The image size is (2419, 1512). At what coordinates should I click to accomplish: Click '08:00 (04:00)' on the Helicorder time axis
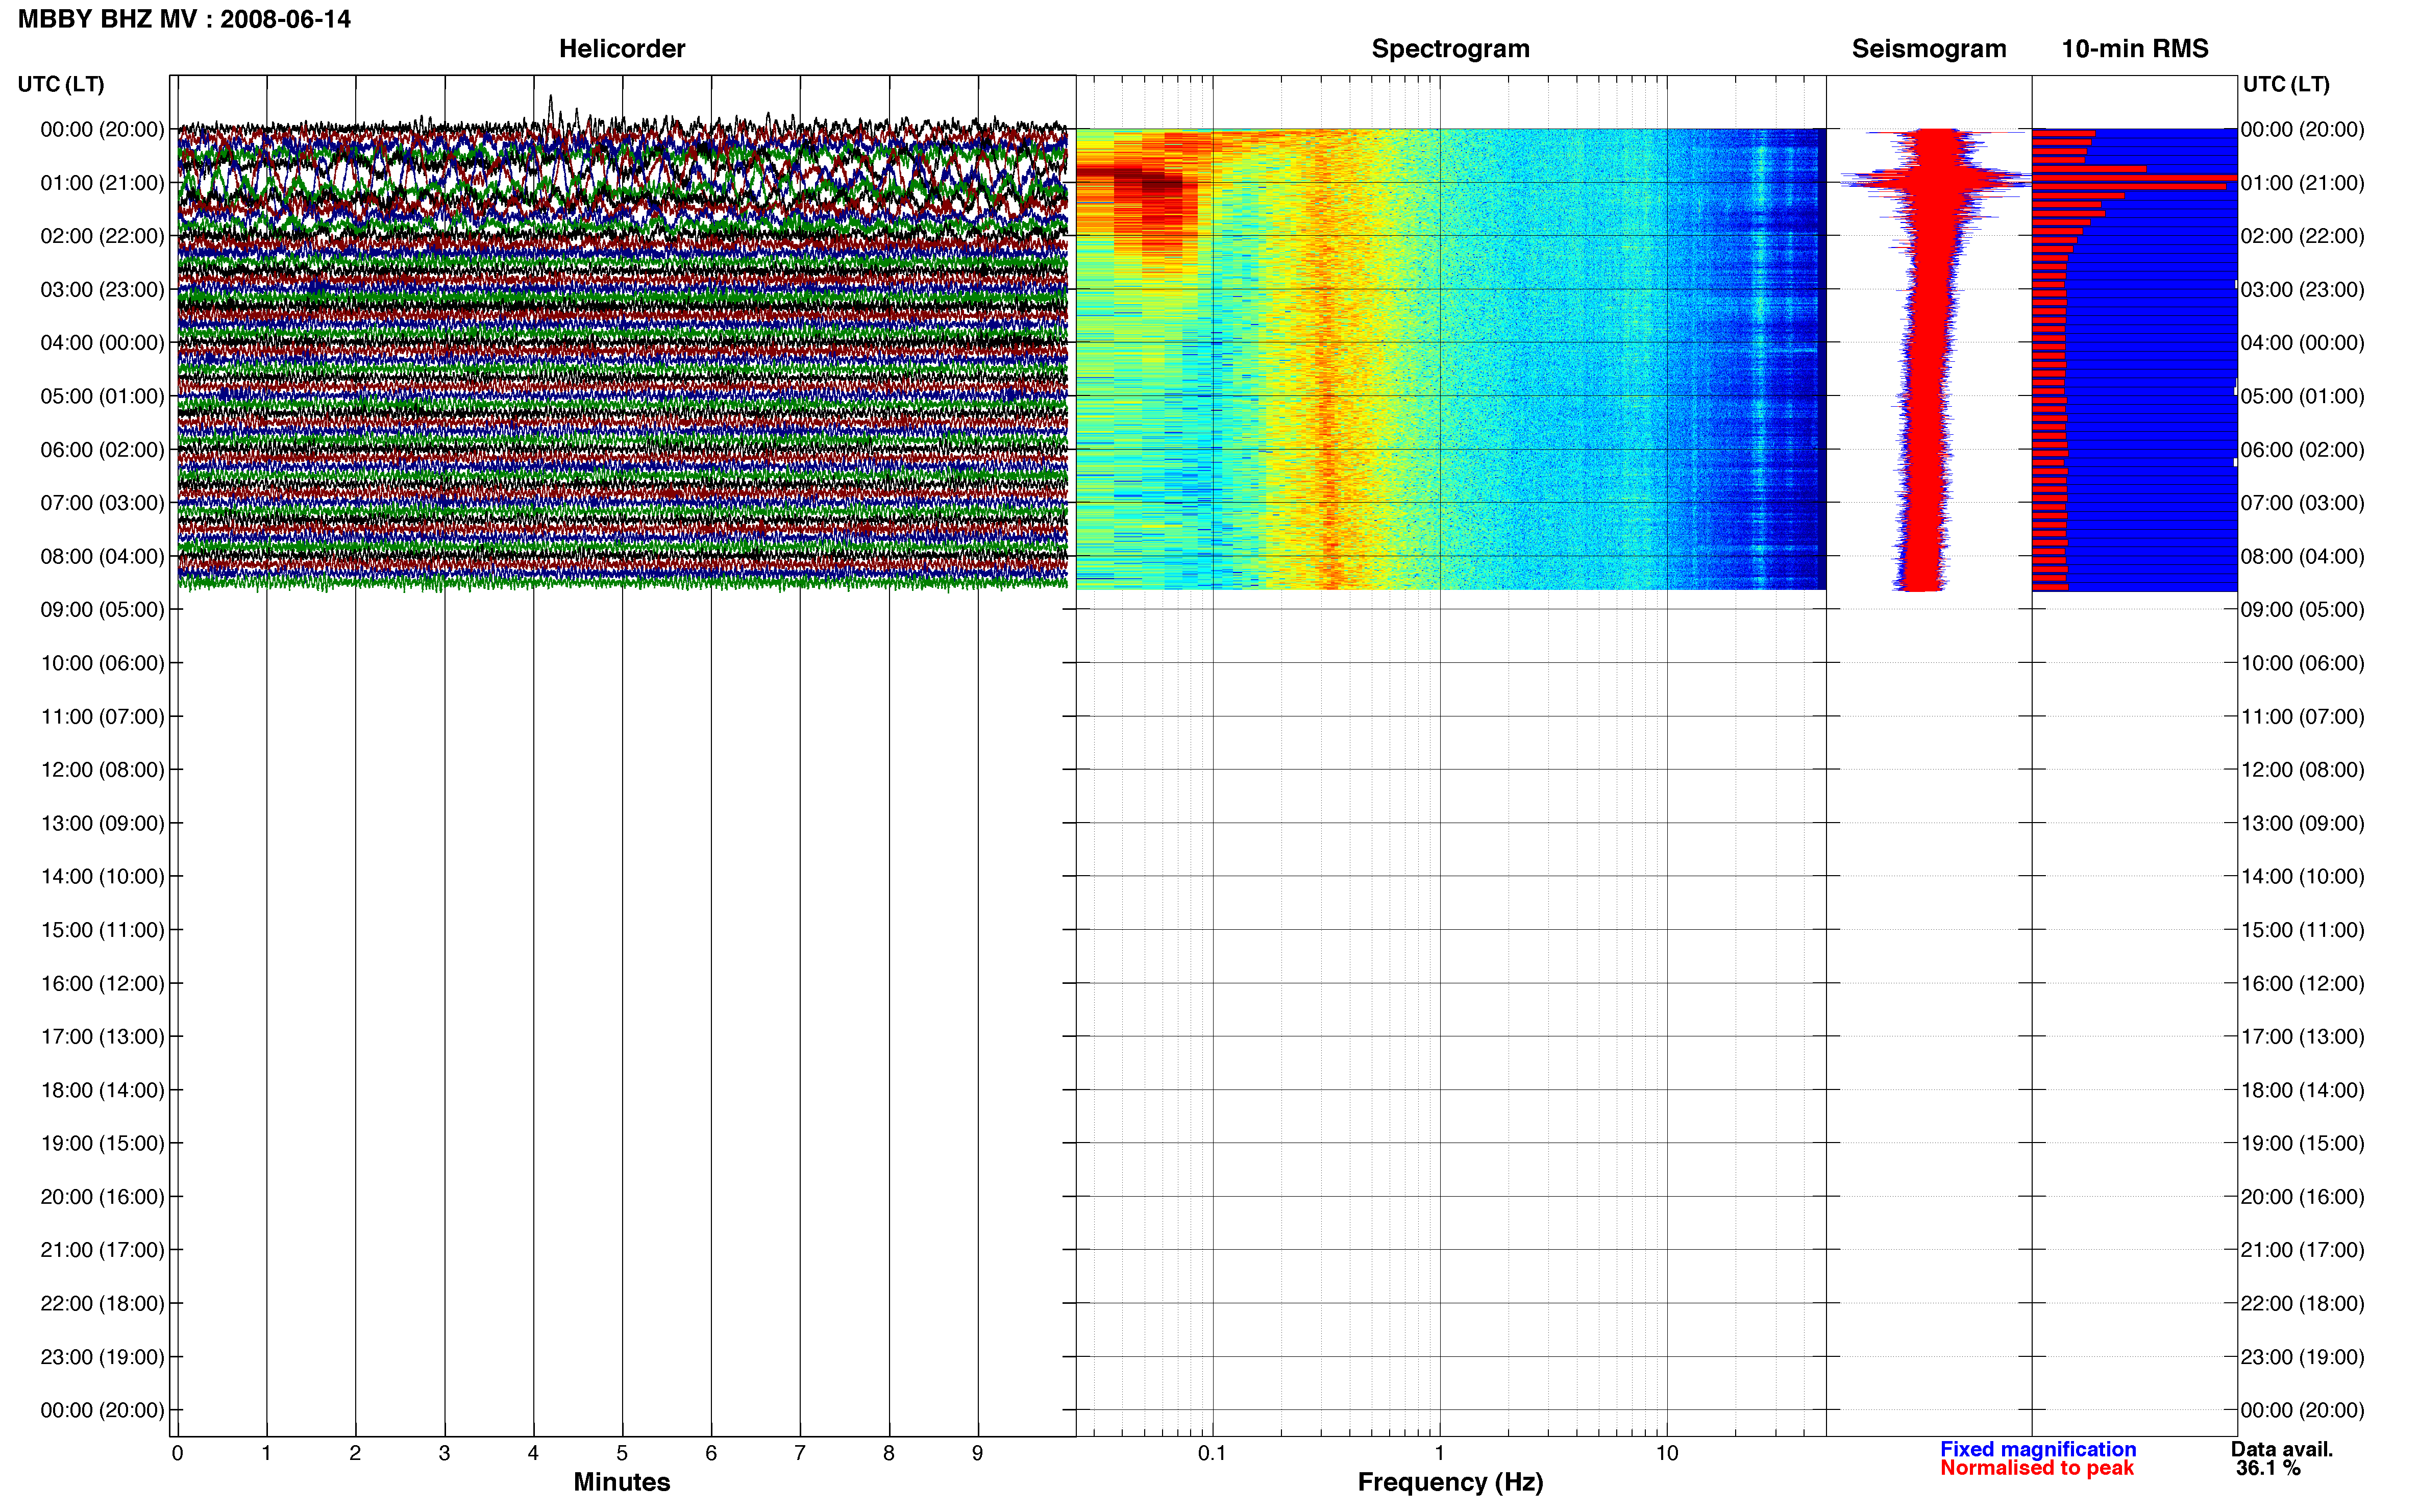(102, 556)
